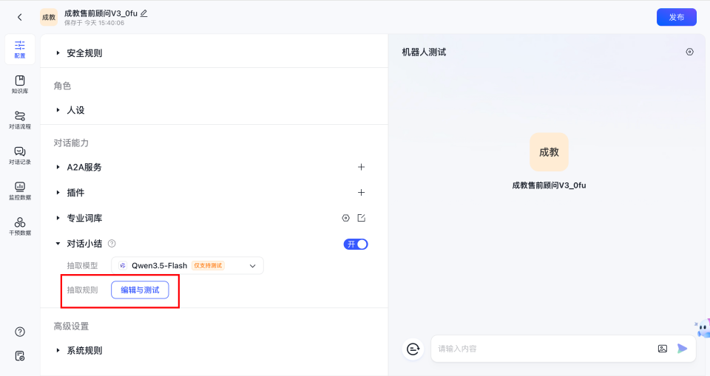This screenshot has height=376, width=710.
Task: Open 机器人测试 settings icon
Action: [689, 52]
